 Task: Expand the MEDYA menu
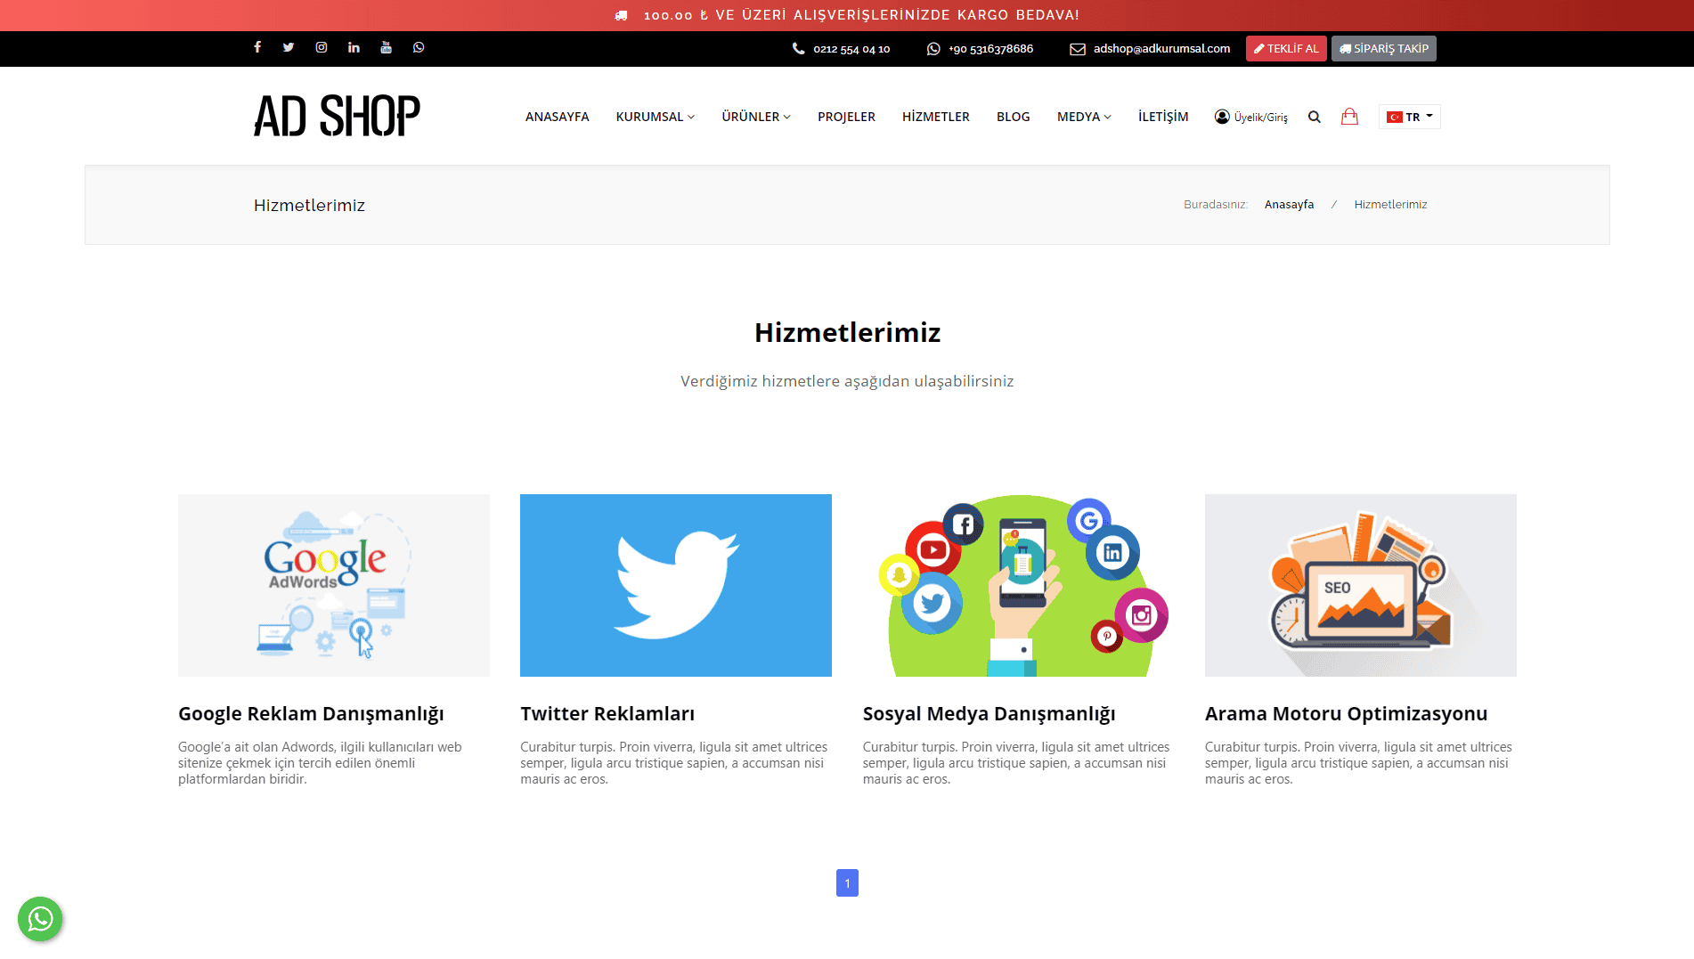click(x=1084, y=117)
